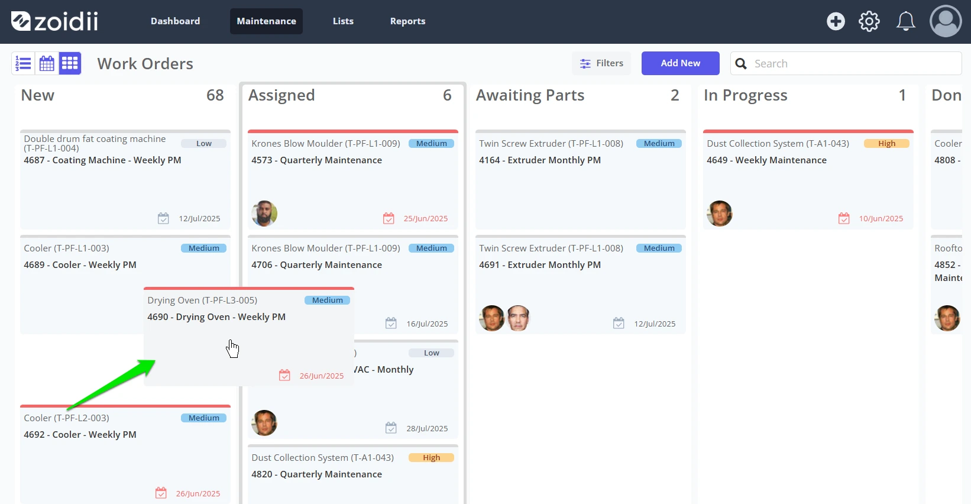Open work order 4706 Quarterly Maintenance
This screenshot has height=504, width=971.
click(316, 265)
